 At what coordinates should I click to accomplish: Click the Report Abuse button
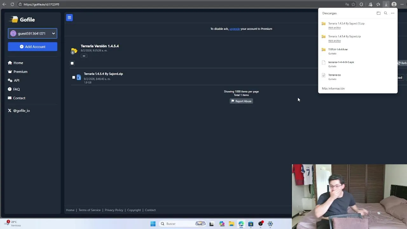coord(241,101)
